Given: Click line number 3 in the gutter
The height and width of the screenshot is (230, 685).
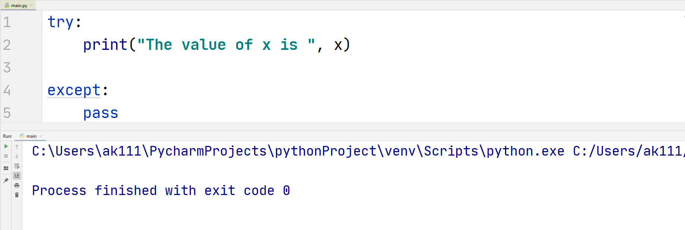Looking at the screenshot, I should click(7, 68).
